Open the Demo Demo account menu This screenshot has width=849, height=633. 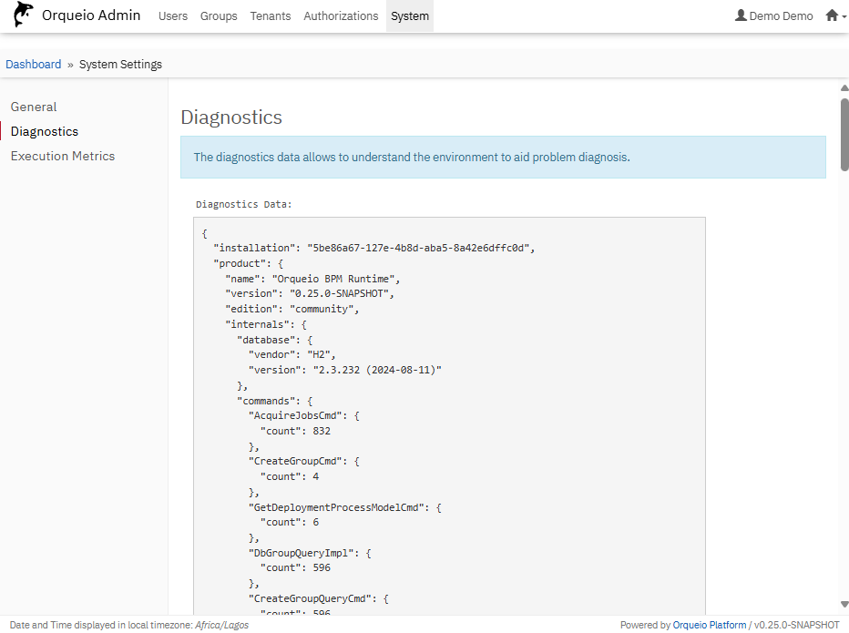click(x=774, y=15)
